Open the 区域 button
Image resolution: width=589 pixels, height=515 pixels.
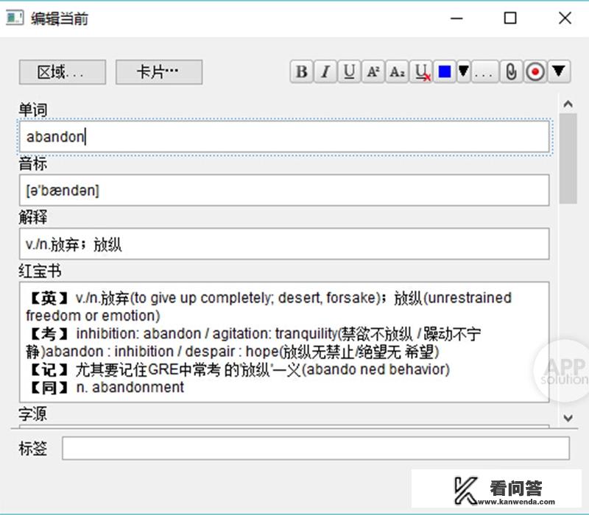pyautogui.click(x=62, y=73)
